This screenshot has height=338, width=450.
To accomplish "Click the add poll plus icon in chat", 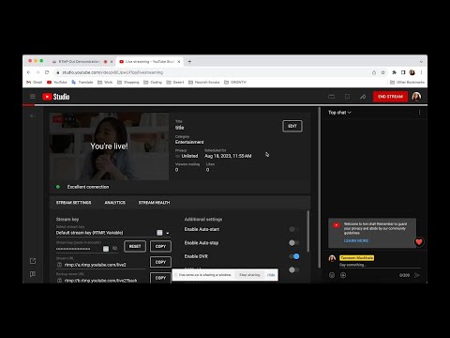I will click(343, 275).
